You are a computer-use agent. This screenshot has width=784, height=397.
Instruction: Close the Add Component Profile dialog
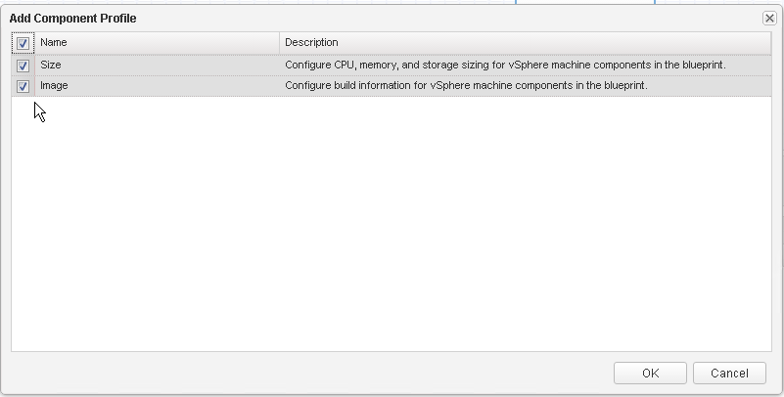click(x=769, y=18)
